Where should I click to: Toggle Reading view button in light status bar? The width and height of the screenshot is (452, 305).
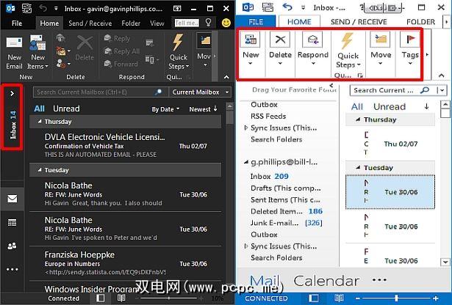click(x=339, y=298)
